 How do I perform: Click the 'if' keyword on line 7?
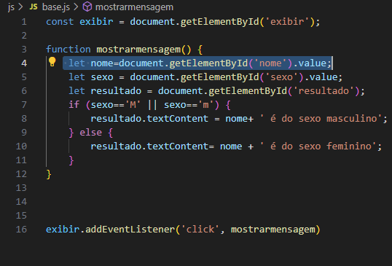pos(74,104)
